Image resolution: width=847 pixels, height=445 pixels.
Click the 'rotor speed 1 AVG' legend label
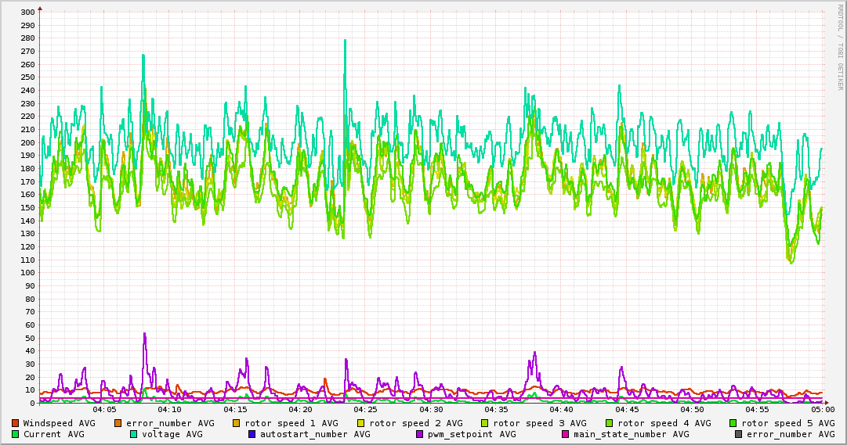click(x=291, y=424)
